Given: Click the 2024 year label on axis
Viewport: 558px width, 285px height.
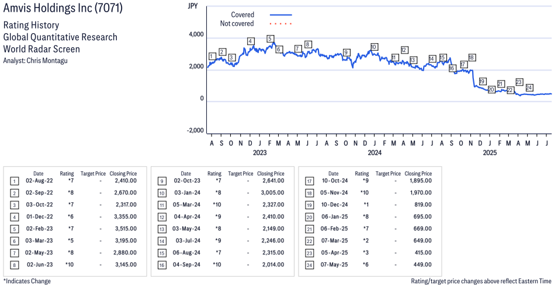Looking at the screenshot, I should pos(375,153).
